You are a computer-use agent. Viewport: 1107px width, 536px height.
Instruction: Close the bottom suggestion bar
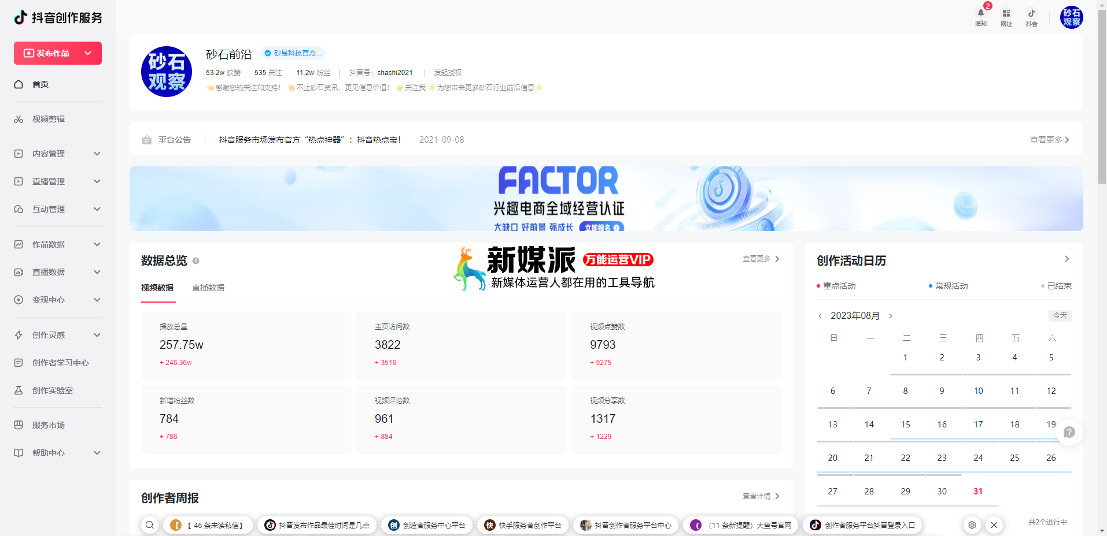[994, 525]
